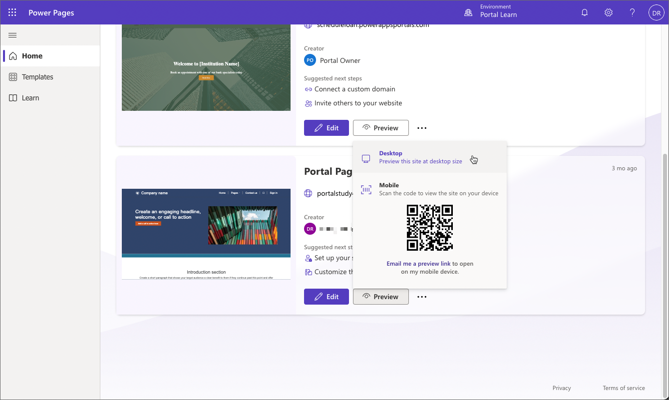The width and height of the screenshot is (669, 400).
Task: Open the Microsoft app launcher grid
Action: coord(12,12)
